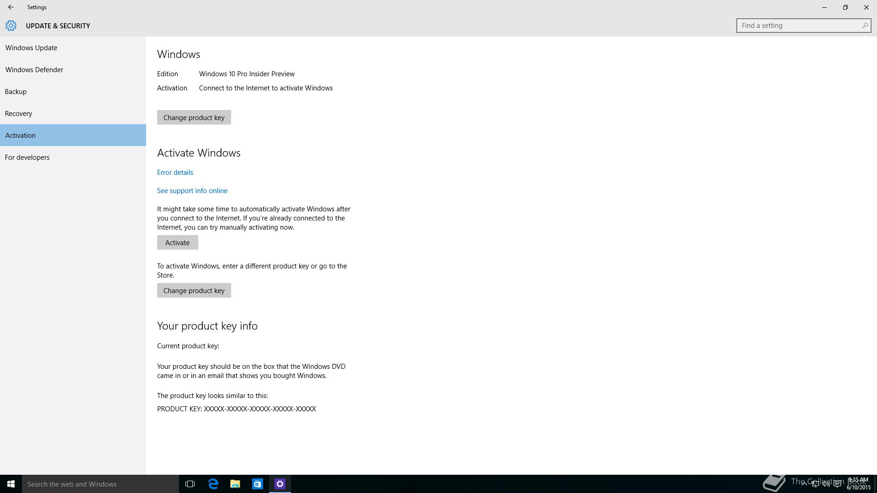Restore down the Settings window
877x493 pixels.
(845, 7)
